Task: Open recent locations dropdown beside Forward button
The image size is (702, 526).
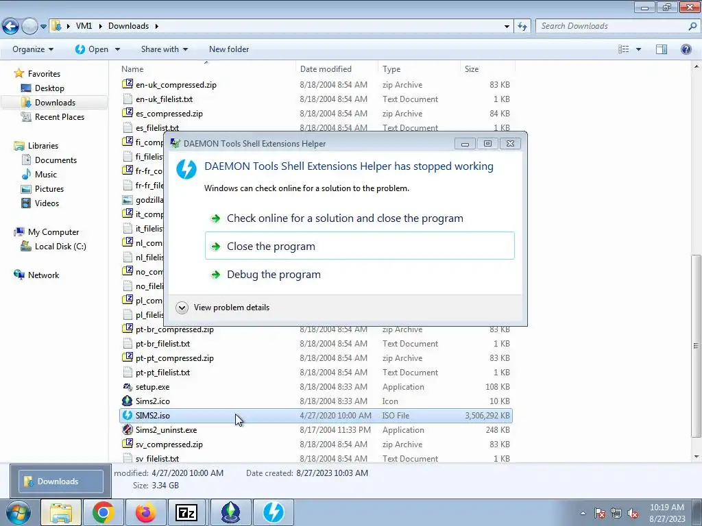Action: point(43,27)
